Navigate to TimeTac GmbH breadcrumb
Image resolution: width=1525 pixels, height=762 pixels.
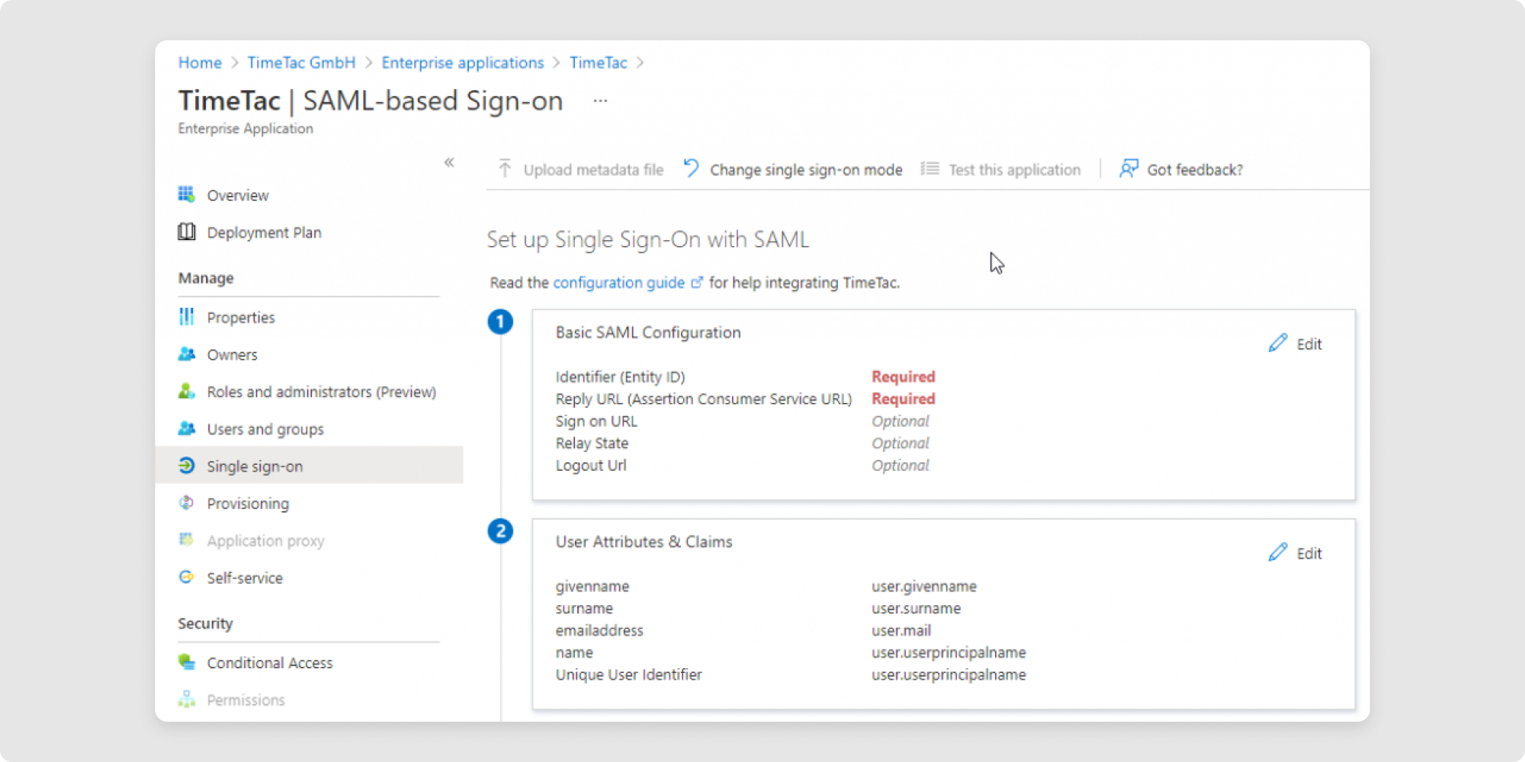click(x=301, y=62)
